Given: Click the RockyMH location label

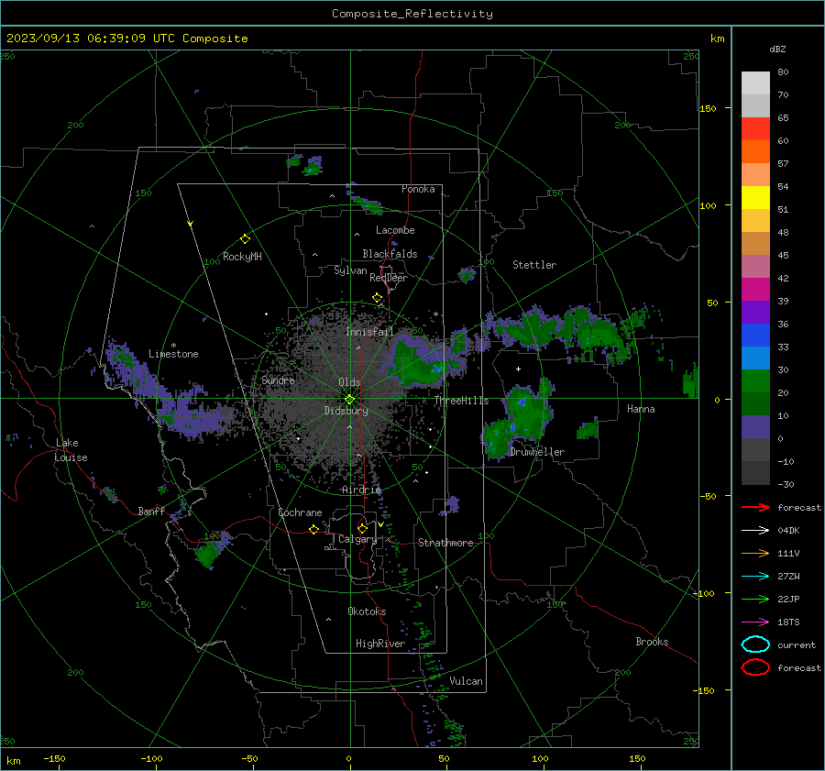Looking at the screenshot, I should tap(242, 257).
